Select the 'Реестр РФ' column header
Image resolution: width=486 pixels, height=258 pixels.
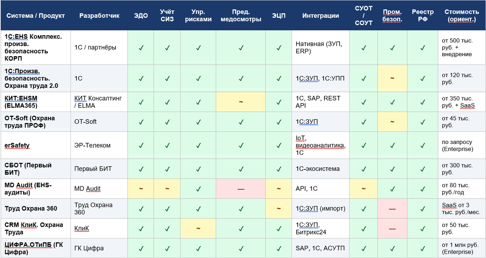coord(423,16)
